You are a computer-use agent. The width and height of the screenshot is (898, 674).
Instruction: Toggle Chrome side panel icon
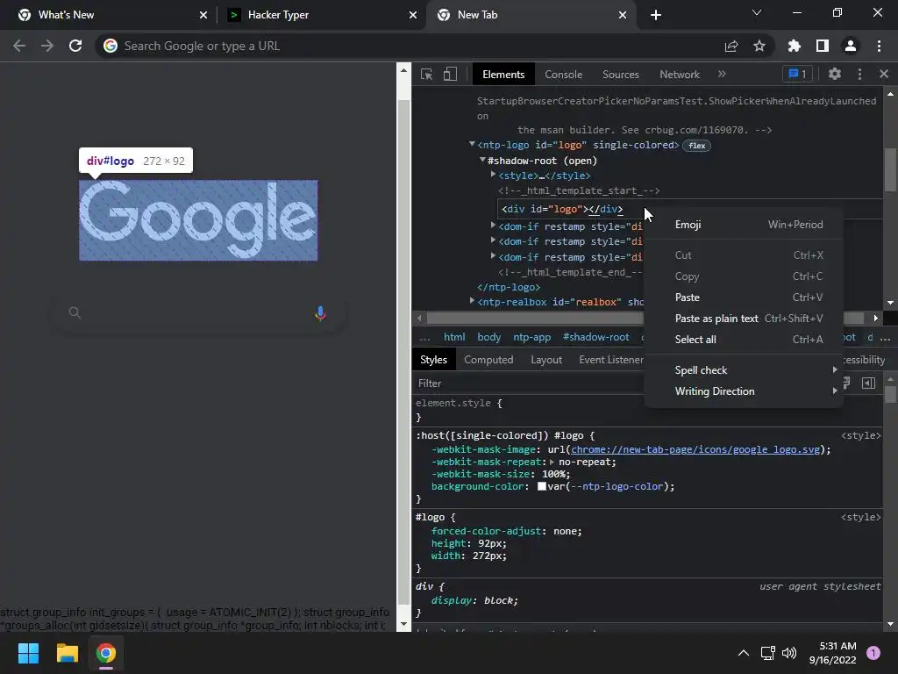tap(823, 46)
